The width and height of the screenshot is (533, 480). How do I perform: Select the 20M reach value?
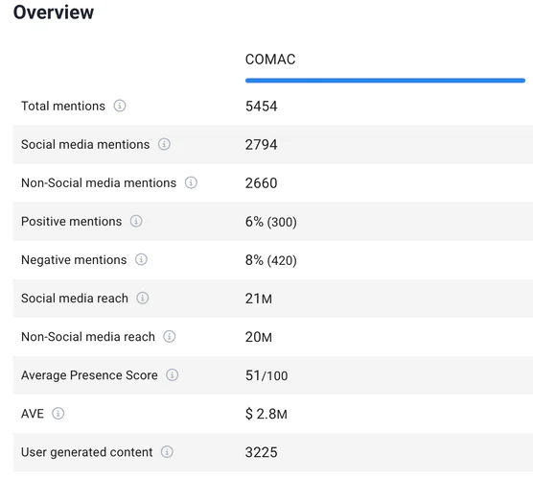pyautogui.click(x=258, y=337)
